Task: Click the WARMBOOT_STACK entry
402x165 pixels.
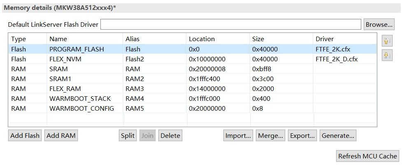Action: tap(80, 99)
